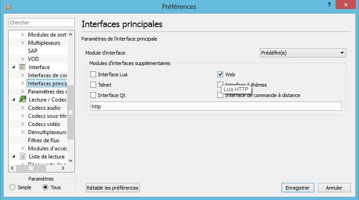Image resolution: width=359 pixels, height=200 pixels.
Task: Click the Enregistrer button
Action: [298, 188]
